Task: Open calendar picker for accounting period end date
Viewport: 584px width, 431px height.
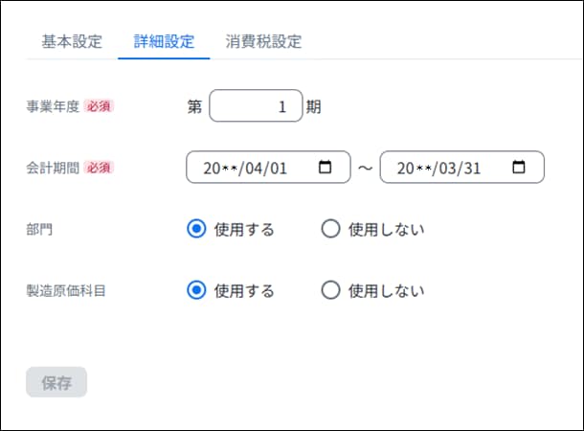Action: 519,168
